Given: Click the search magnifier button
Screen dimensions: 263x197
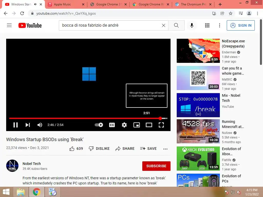Looking at the screenshot, I should [x=176, y=25].
